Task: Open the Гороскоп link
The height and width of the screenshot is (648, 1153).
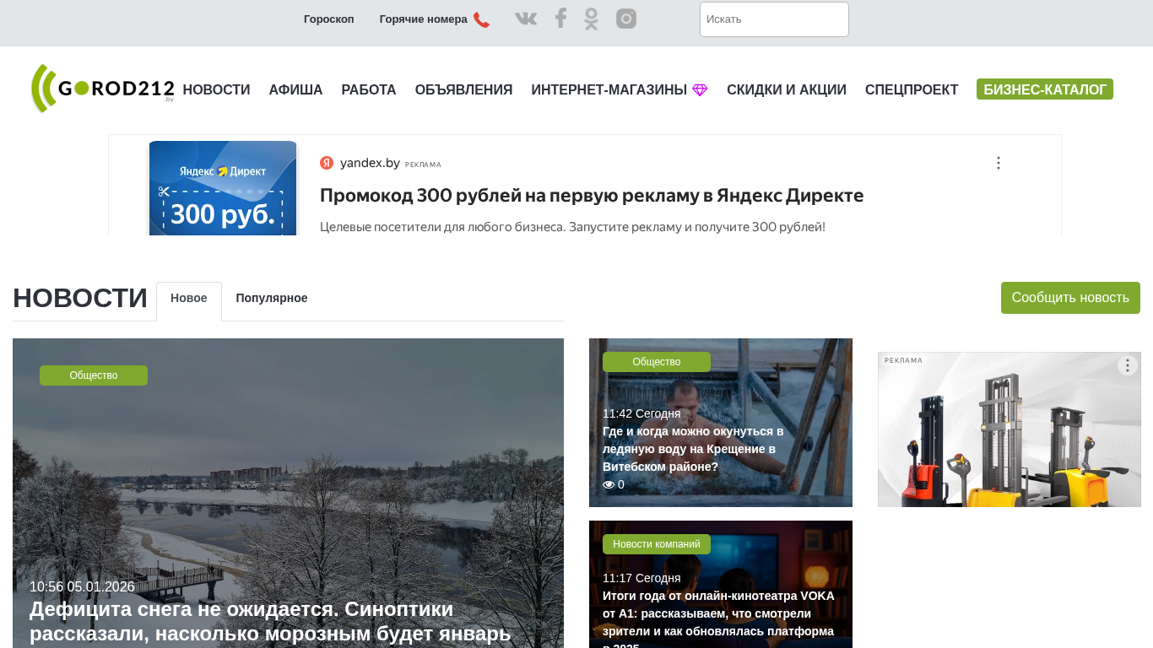Action: coord(329,19)
